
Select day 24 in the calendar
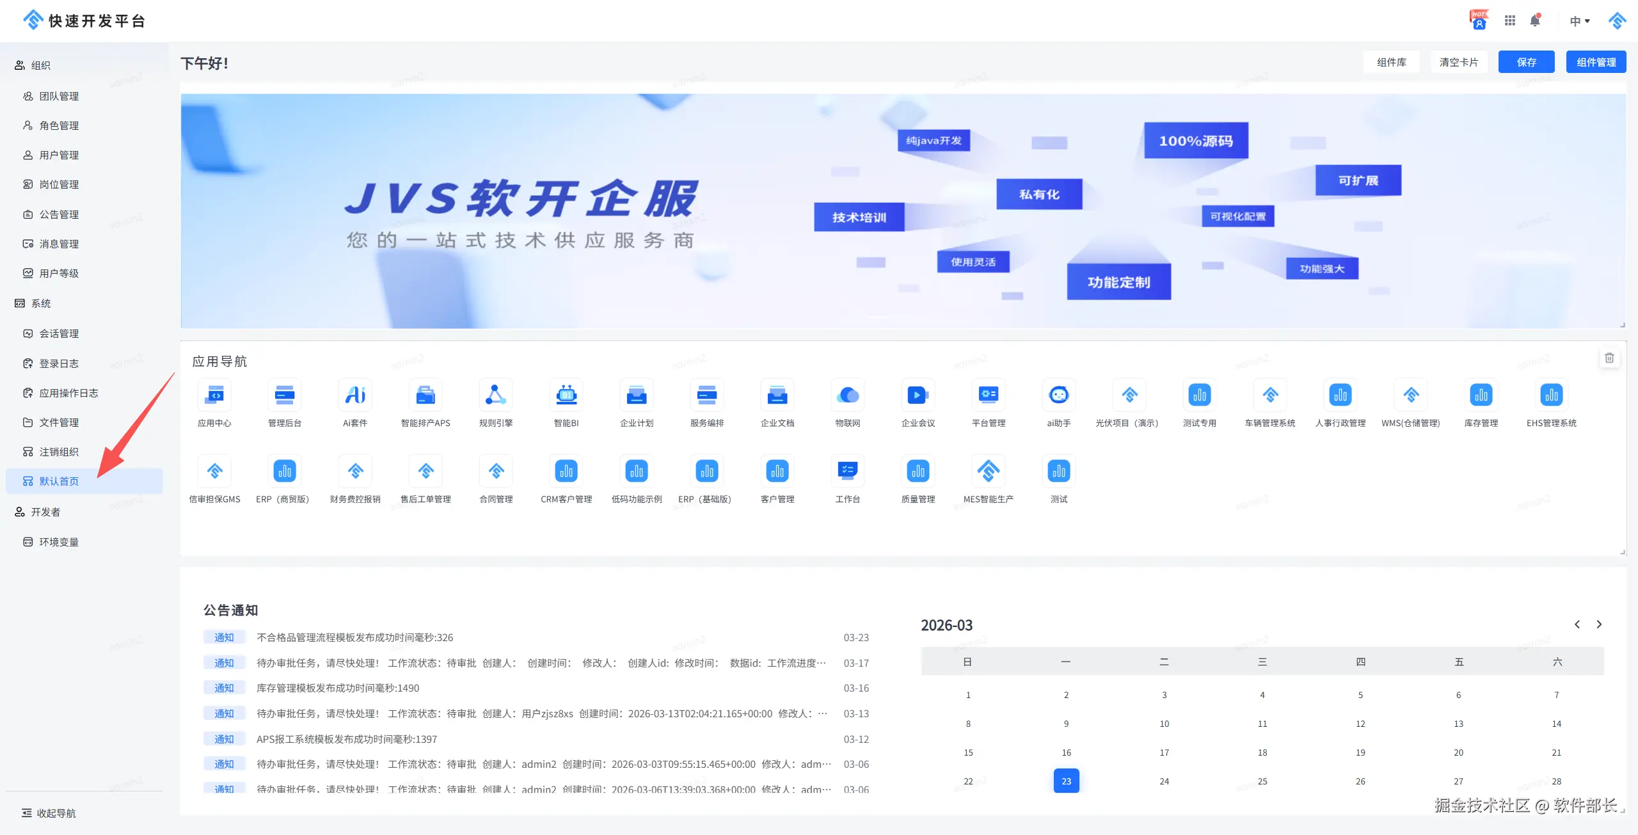[x=1164, y=781]
